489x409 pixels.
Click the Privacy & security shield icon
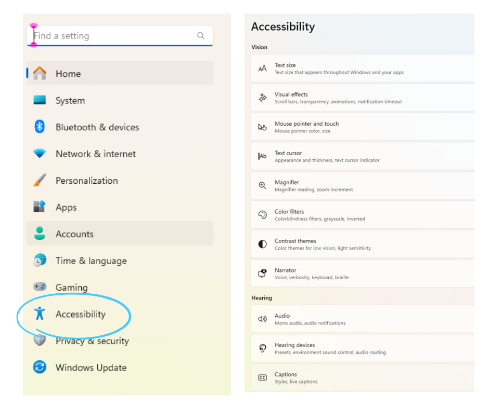[x=40, y=340]
